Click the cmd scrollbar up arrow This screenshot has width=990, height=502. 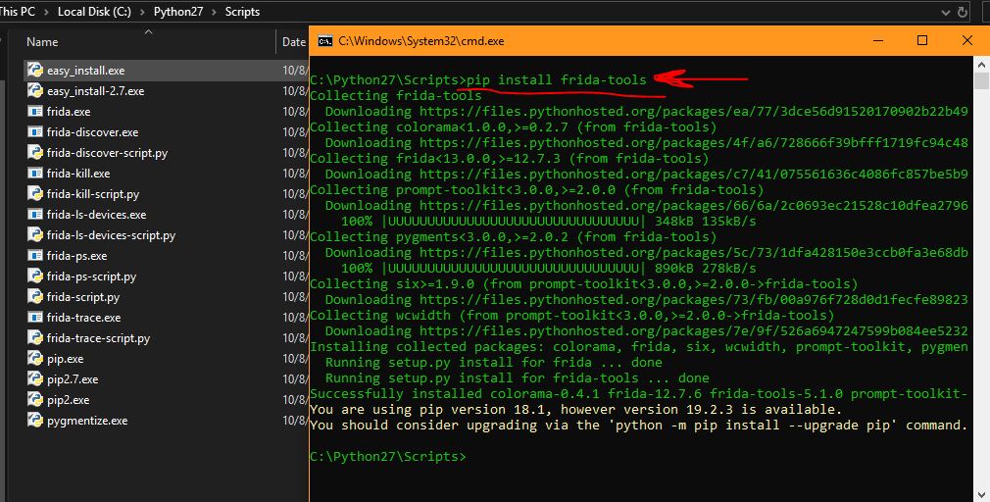[x=981, y=64]
